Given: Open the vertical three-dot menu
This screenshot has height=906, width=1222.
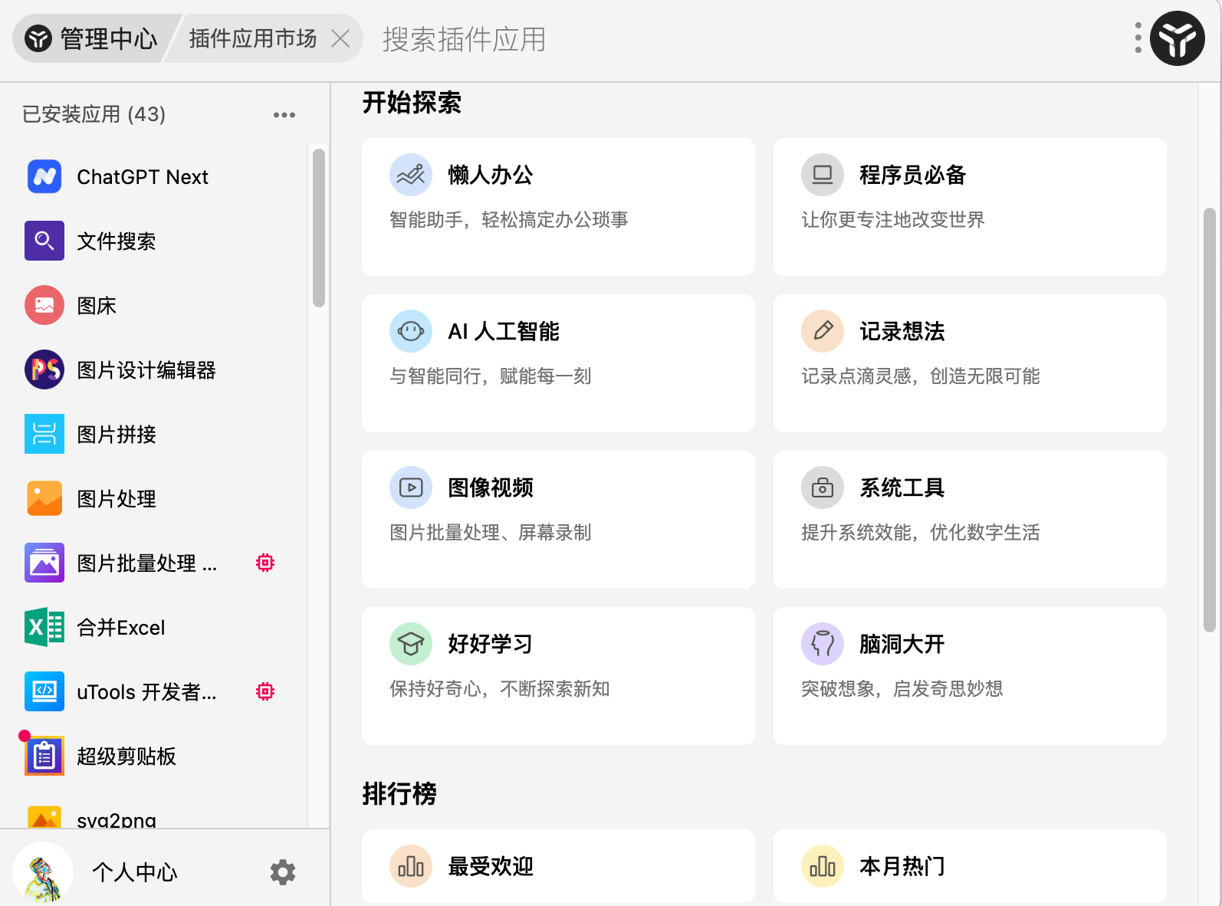Looking at the screenshot, I should tap(1138, 38).
